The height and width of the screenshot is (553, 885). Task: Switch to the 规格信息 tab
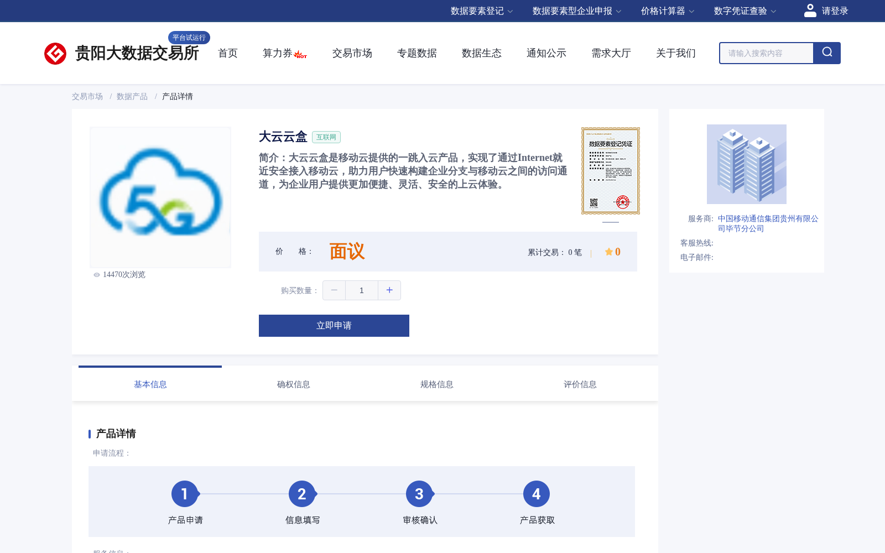[x=437, y=384]
